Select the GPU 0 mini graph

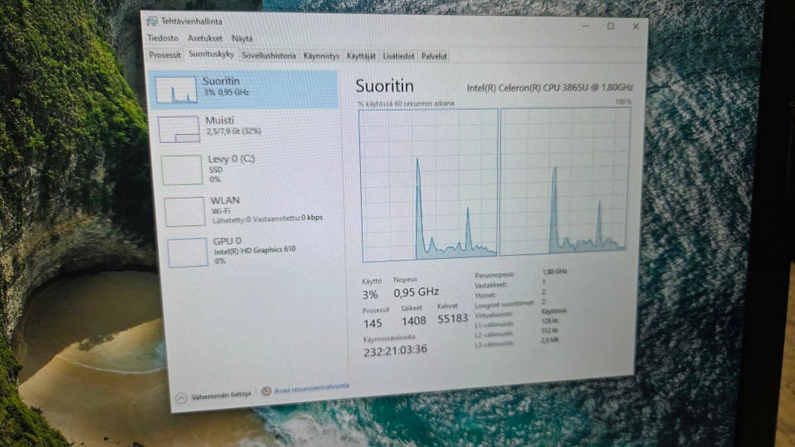point(188,252)
